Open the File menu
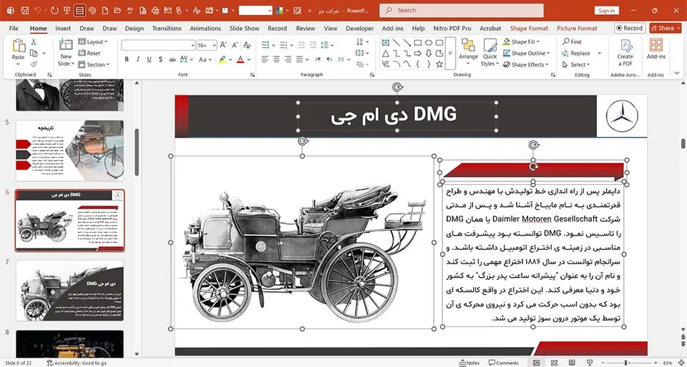Viewport: 687px width, 367px height. point(14,29)
